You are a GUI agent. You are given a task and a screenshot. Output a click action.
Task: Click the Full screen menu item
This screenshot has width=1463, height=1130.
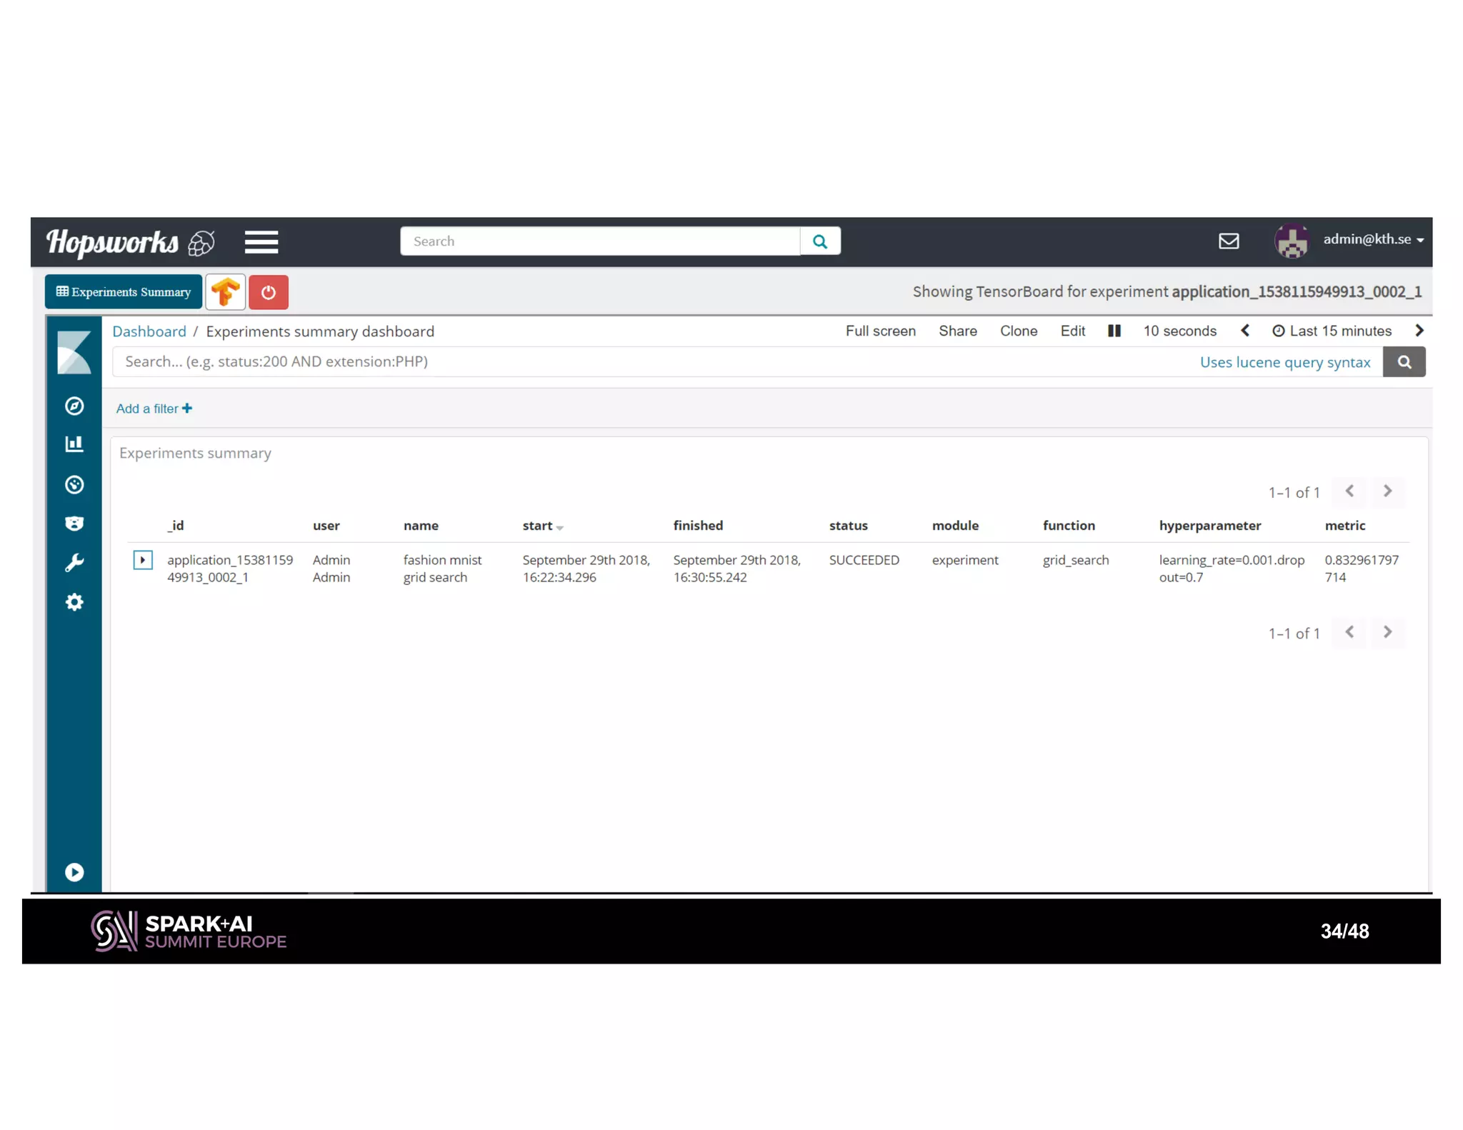coord(880,331)
